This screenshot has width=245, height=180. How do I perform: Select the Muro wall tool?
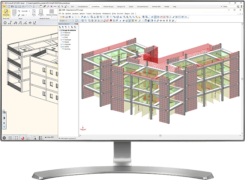(14, 13)
